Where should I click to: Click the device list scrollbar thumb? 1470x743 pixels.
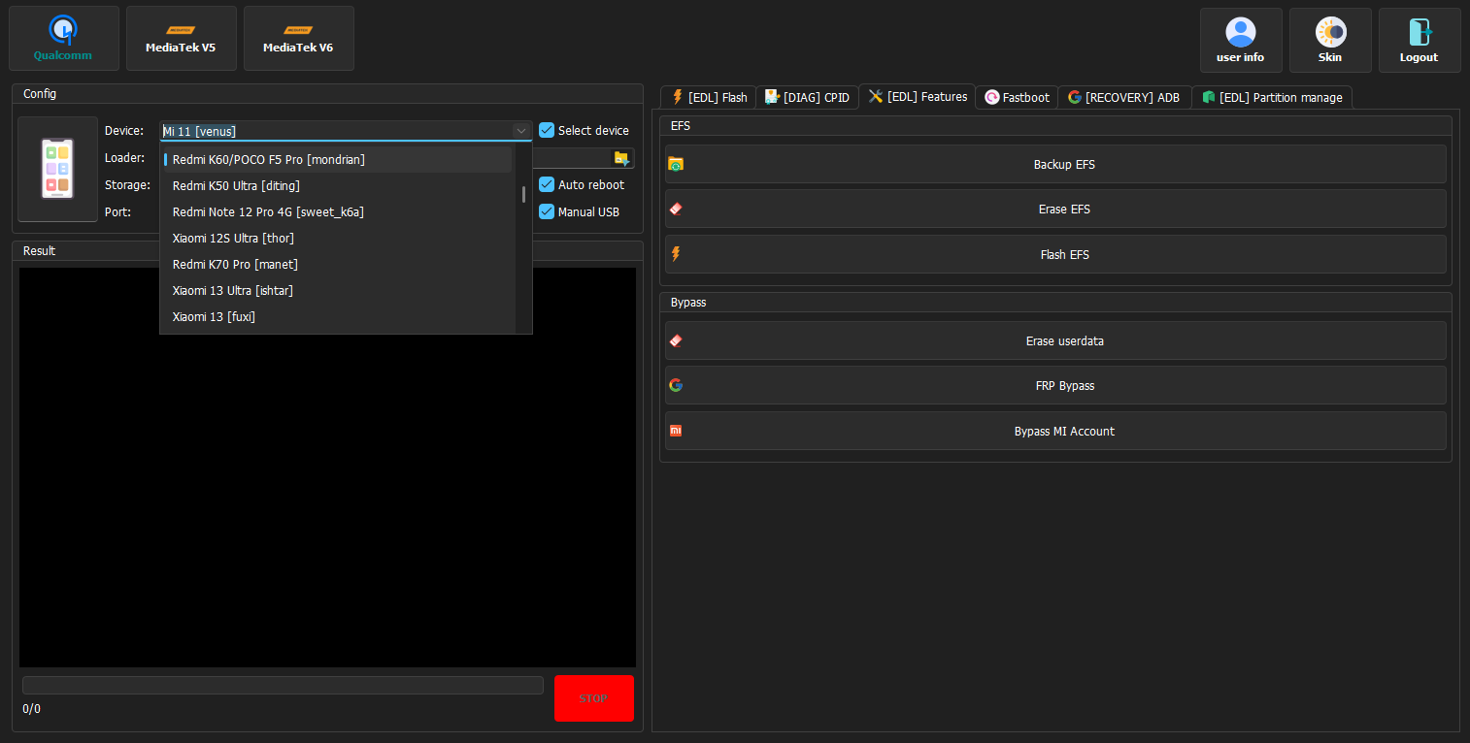[523, 194]
